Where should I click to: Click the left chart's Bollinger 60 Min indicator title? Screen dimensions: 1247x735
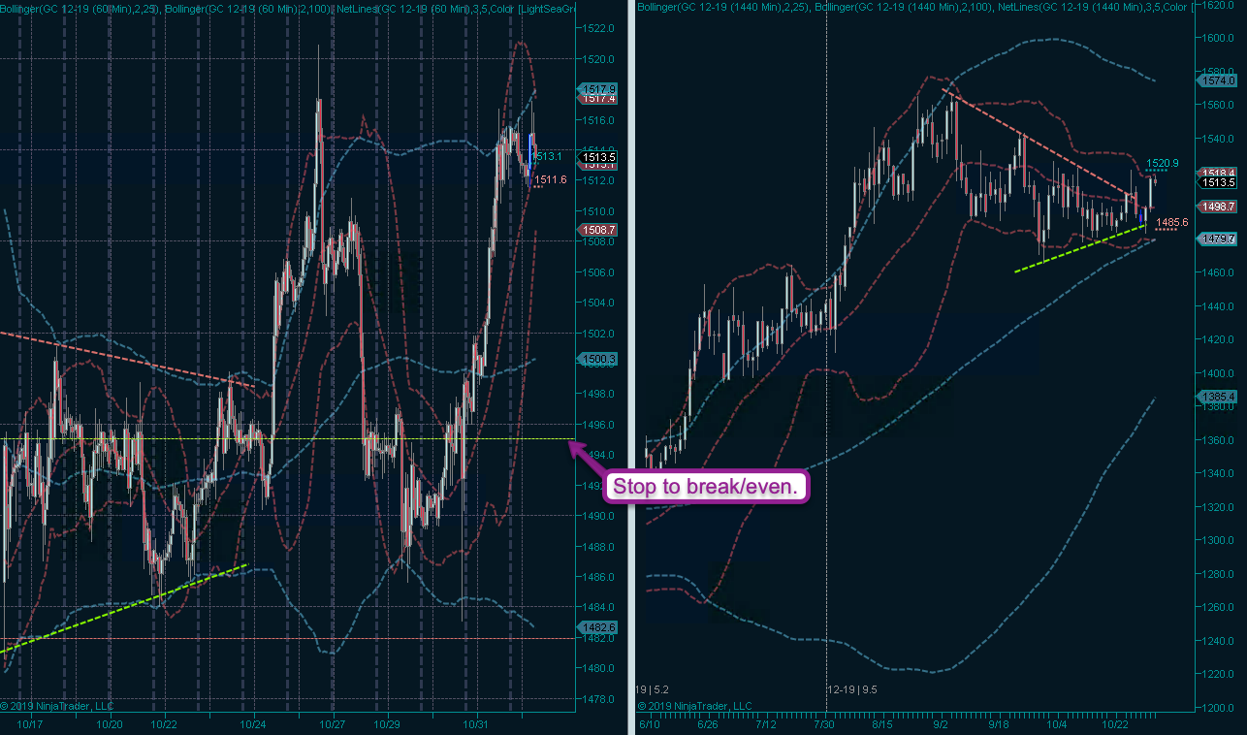78,8
